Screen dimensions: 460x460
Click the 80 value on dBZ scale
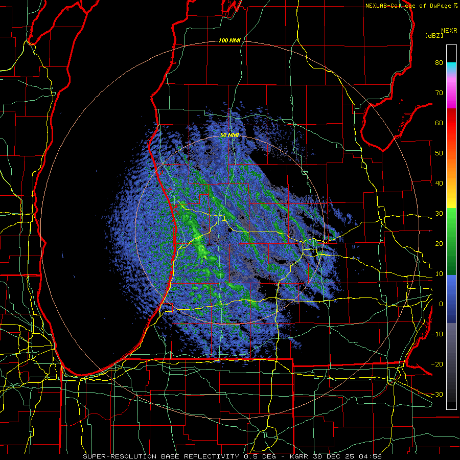pyautogui.click(x=439, y=63)
